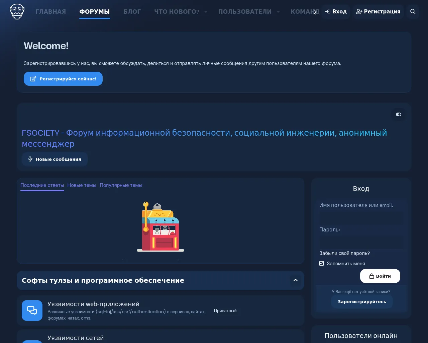Go to the Главная menu item
Screen dimensions: 428x343
pyautogui.click(x=50, y=11)
